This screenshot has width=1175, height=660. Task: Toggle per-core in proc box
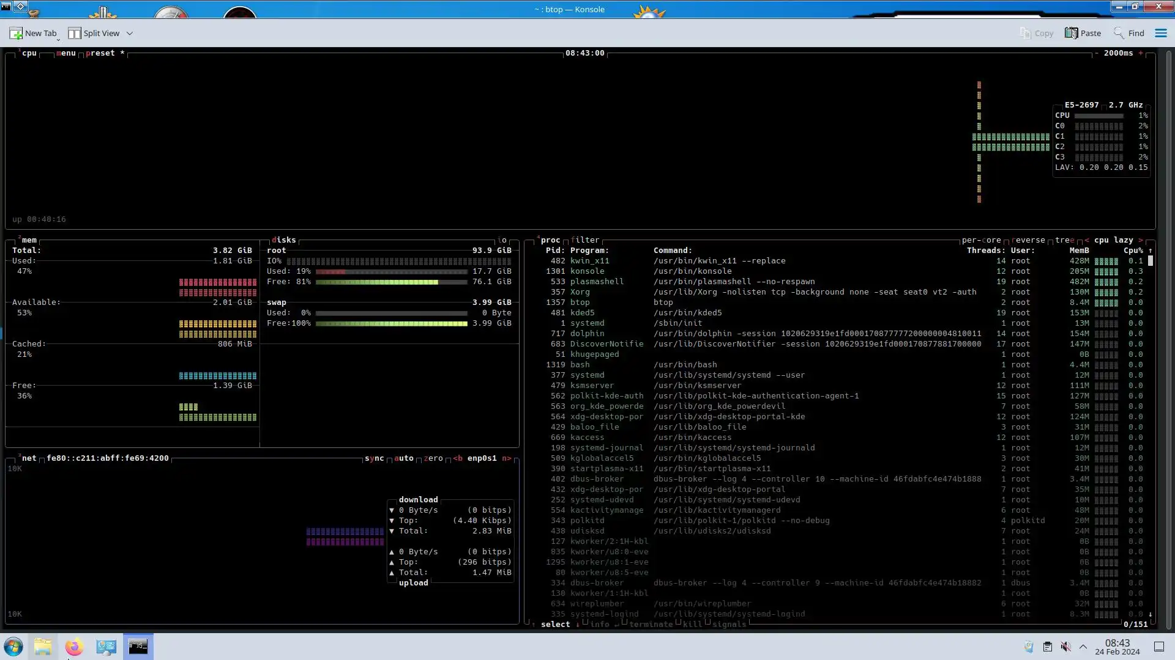[x=981, y=240]
